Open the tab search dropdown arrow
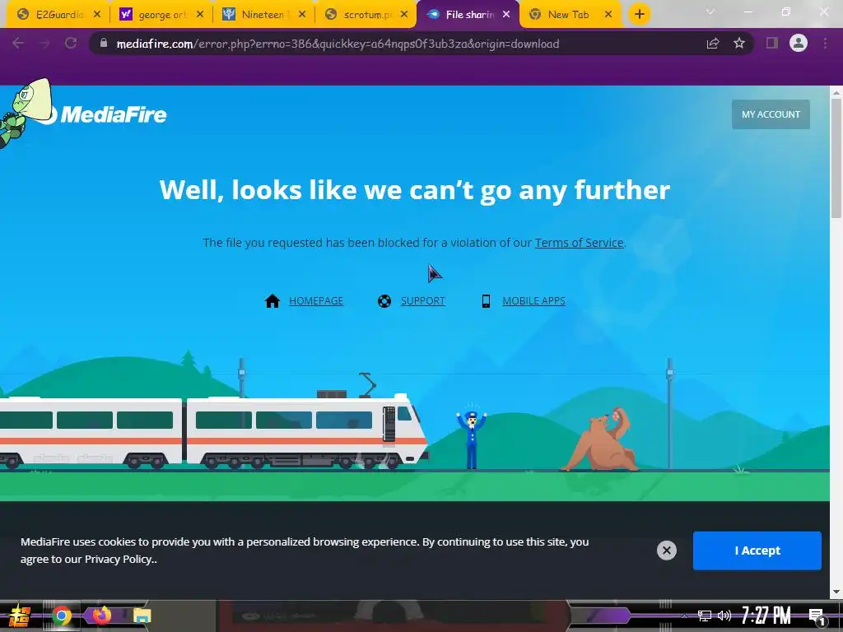 point(710,12)
